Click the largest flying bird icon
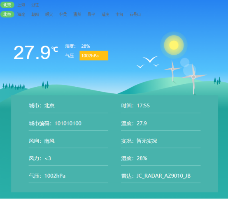Image resolution: width=228 pixels, height=199 pixels. (150, 59)
